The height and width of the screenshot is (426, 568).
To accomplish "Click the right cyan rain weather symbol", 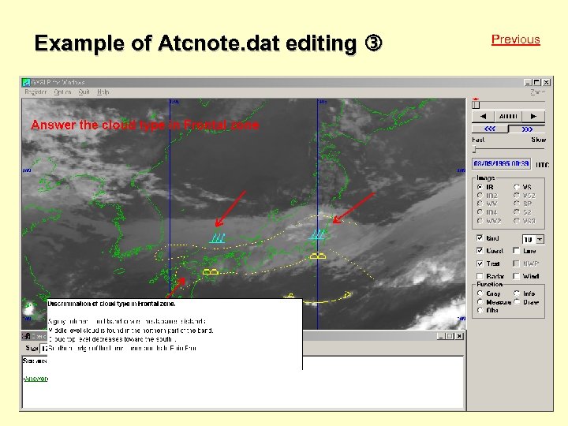I will pyautogui.click(x=318, y=235).
